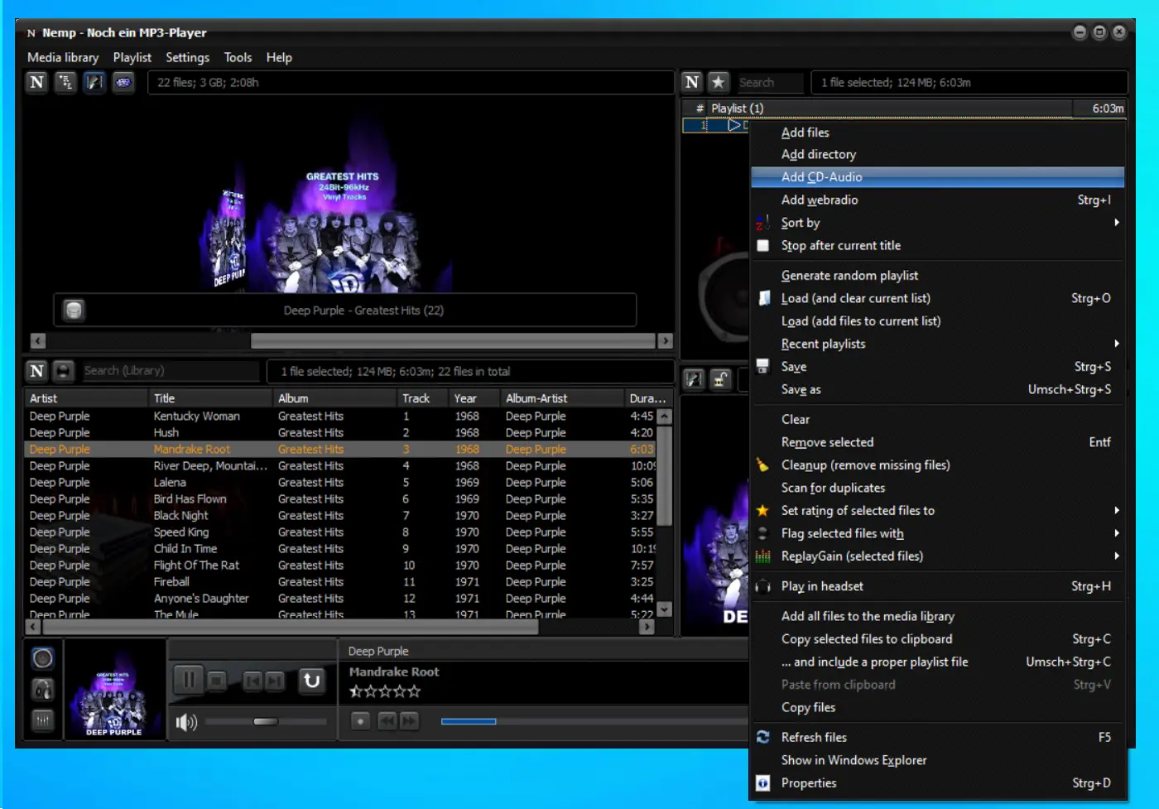Expand Flag selected files with submenu
The width and height of the screenshot is (1159, 809).
(938, 533)
